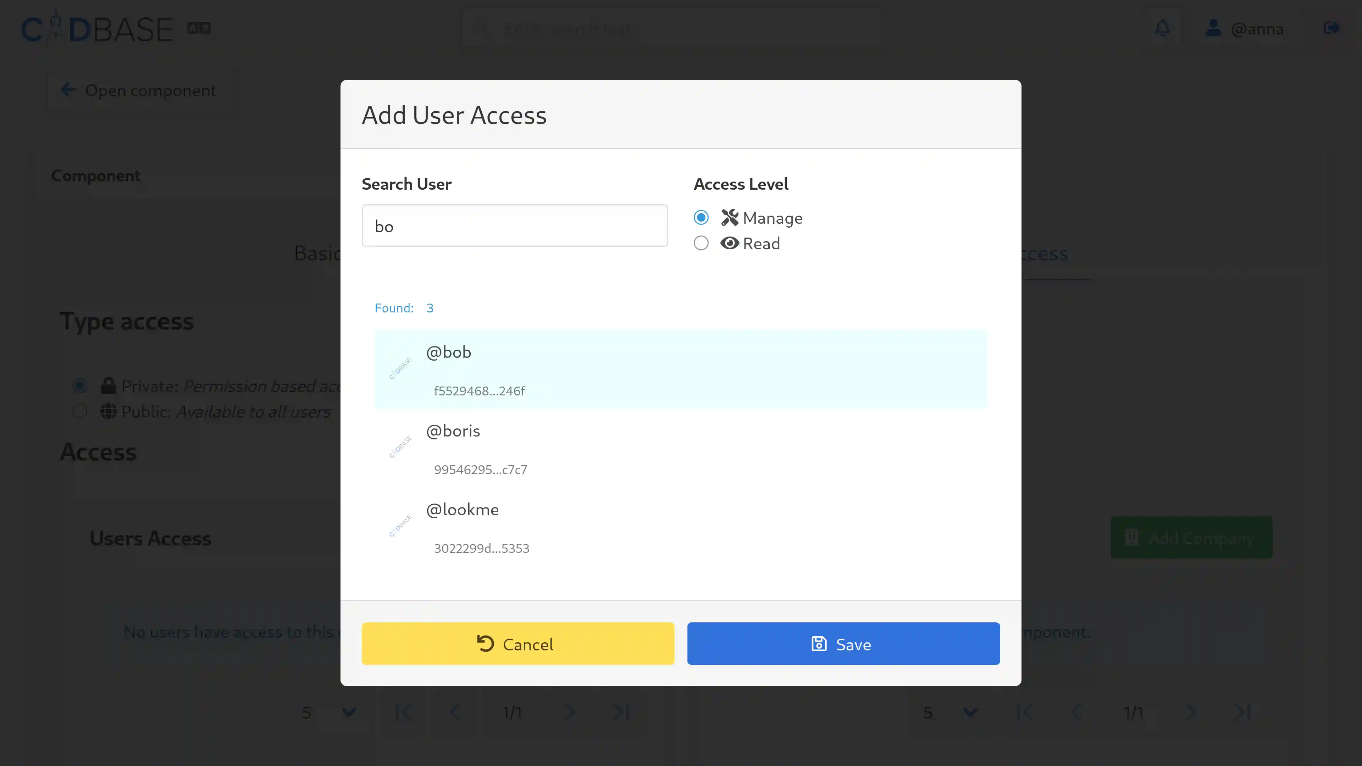
Task: Choose user @bob from results
Action: [x=681, y=369]
